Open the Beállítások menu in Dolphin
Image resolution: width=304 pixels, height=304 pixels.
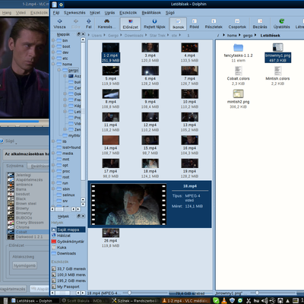point(151,13)
